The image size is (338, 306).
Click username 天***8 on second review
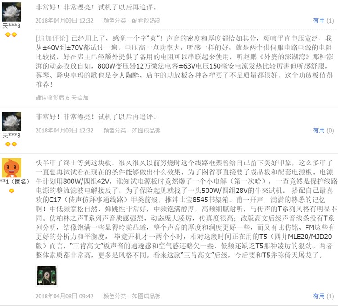(11, 136)
